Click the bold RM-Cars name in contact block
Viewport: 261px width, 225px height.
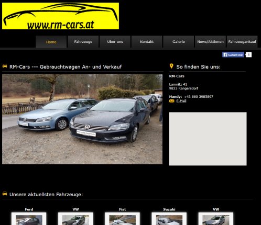(177, 76)
